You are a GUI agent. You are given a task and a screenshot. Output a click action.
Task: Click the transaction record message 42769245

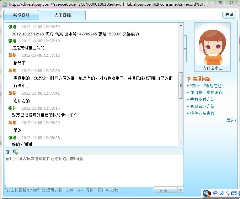coord(75,34)
